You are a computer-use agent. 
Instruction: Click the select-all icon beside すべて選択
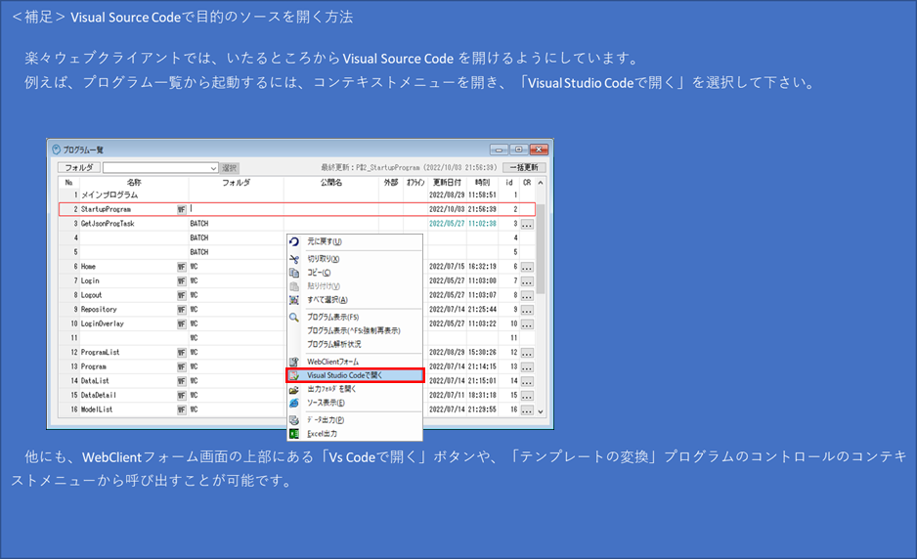(294, 300)
